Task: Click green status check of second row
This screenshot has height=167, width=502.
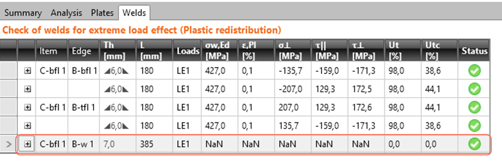Action: pos(475,89)
